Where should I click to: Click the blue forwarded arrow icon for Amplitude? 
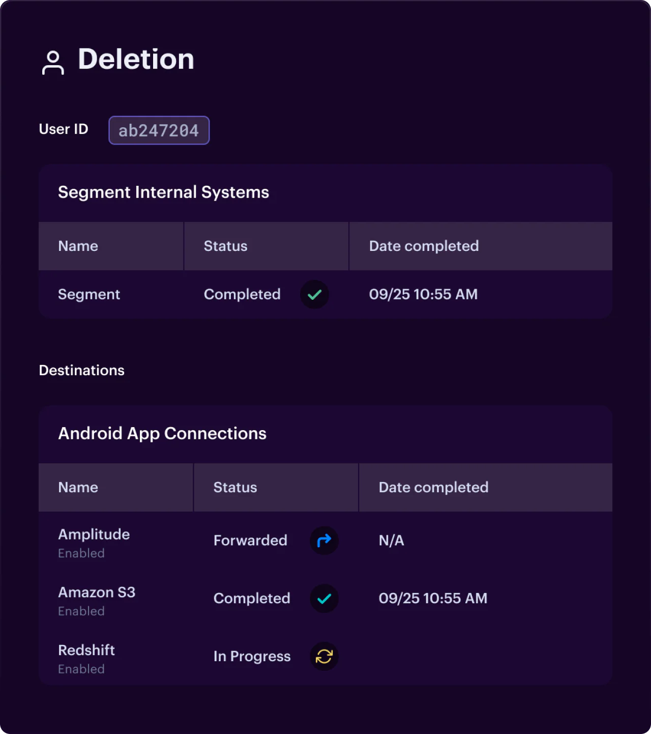tap(324, 540)
